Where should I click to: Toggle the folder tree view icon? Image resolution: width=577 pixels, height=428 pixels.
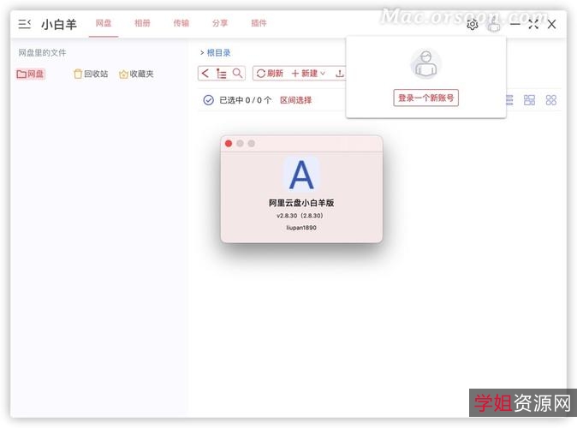221,74
